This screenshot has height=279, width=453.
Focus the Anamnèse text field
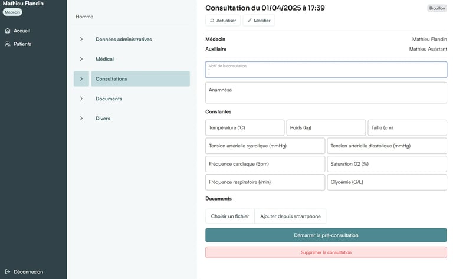point(326,93)
